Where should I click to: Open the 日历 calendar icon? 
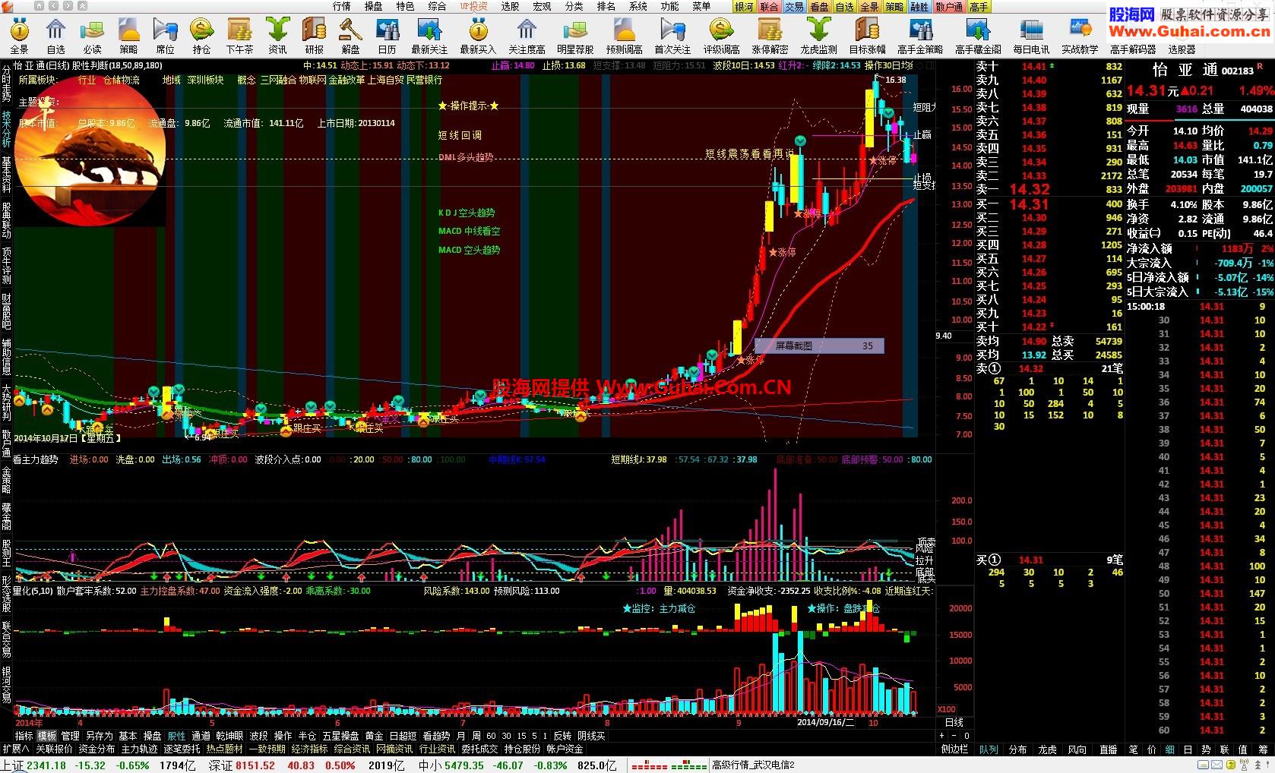(x=387, y=36)
